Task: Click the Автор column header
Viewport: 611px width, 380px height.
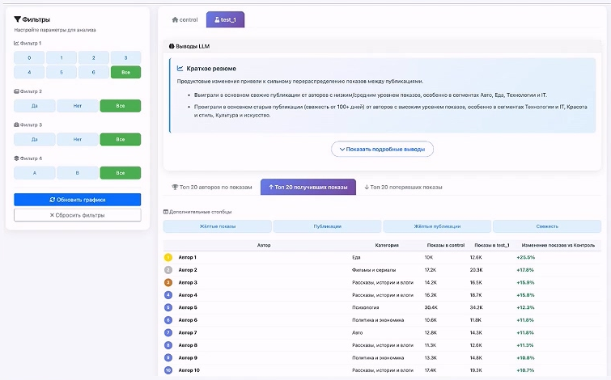Action: [264, 245]
